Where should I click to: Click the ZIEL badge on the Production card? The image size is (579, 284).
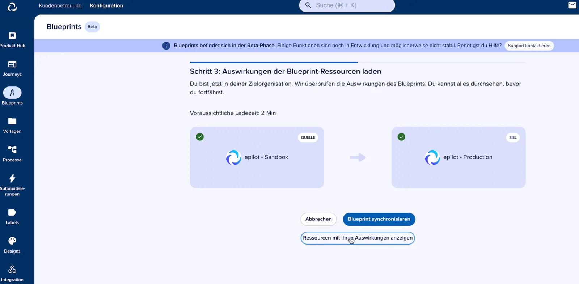(513, 137)
